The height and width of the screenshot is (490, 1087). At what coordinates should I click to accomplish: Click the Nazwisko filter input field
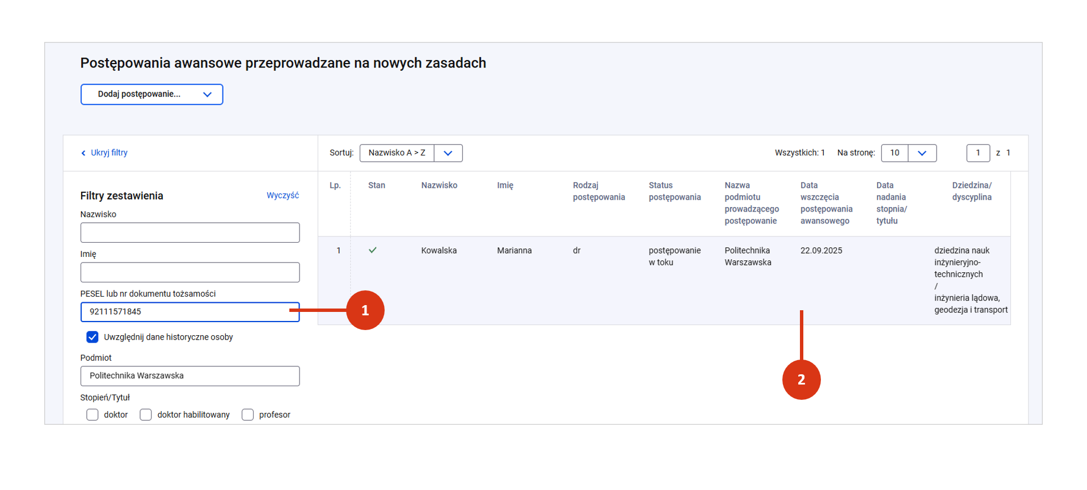[189, 233]
